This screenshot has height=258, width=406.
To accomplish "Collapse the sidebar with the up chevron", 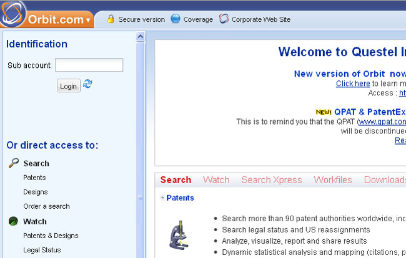I will (141, 37).
